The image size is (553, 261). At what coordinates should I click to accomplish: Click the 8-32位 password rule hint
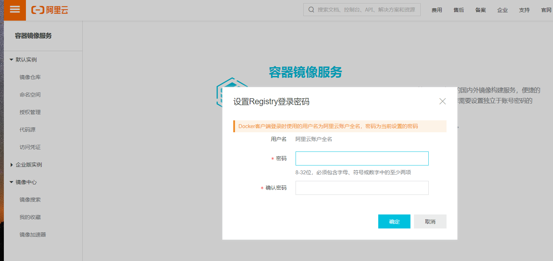click(x=353, y=172)
